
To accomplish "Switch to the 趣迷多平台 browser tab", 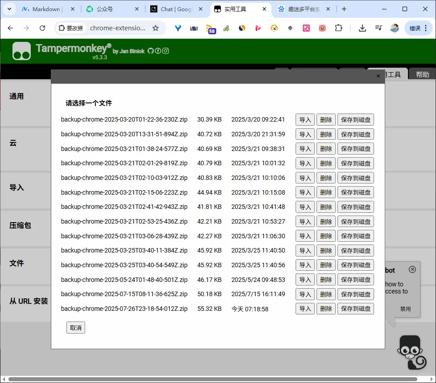I will 304,9.
